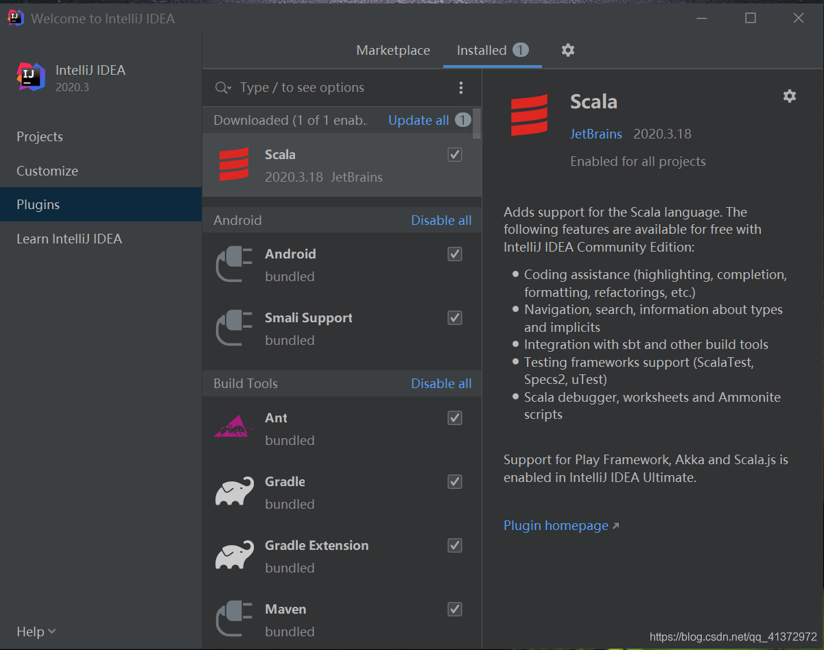Click the Smali Support plug icon
Screen dimensions: 824x650
pyautogui.click(x=234, y=328)
